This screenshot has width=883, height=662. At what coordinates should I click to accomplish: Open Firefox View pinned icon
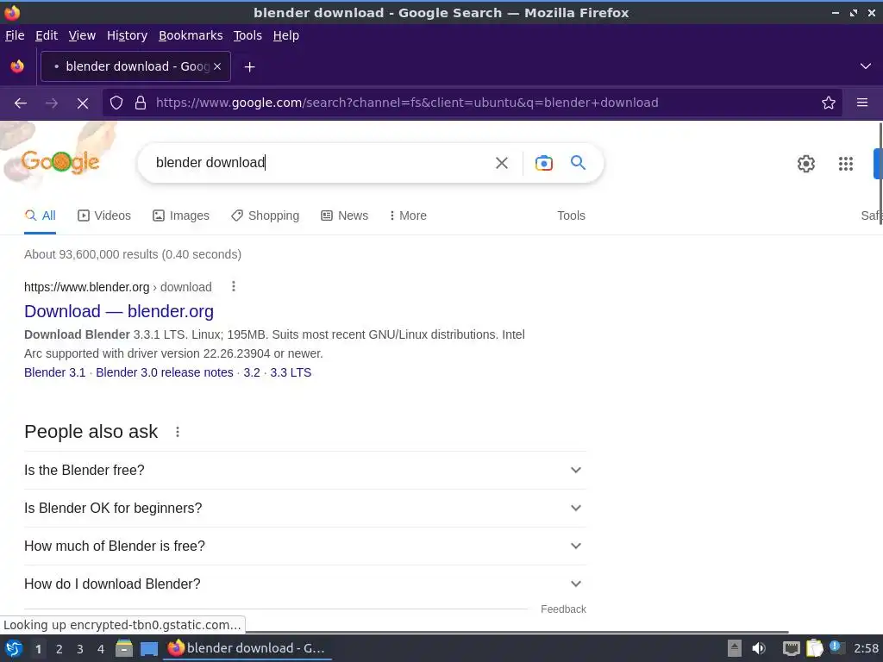17,66
